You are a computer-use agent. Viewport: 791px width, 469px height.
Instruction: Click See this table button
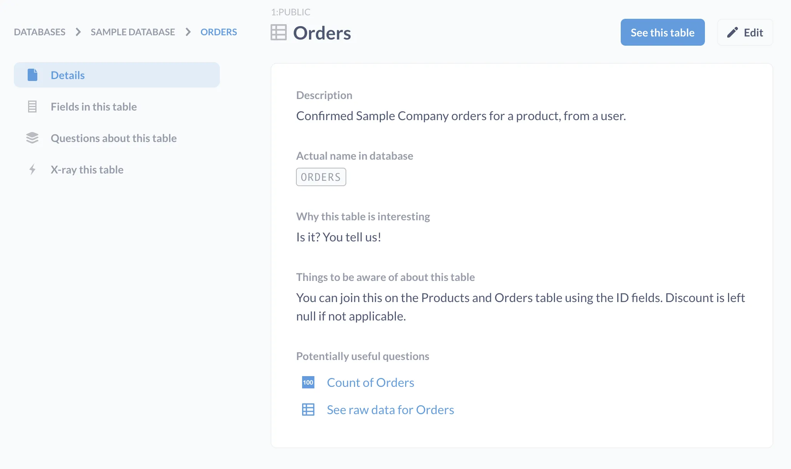pos(662,32)
